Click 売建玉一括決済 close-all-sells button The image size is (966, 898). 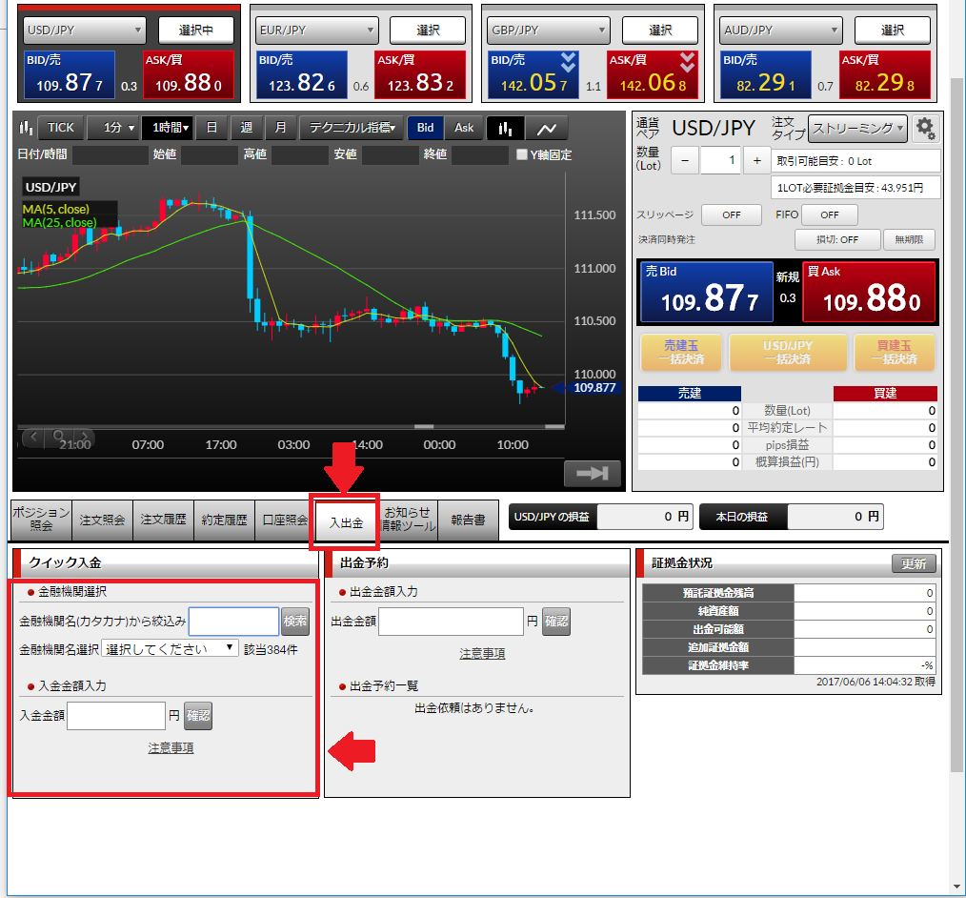[x=681, y=352]
